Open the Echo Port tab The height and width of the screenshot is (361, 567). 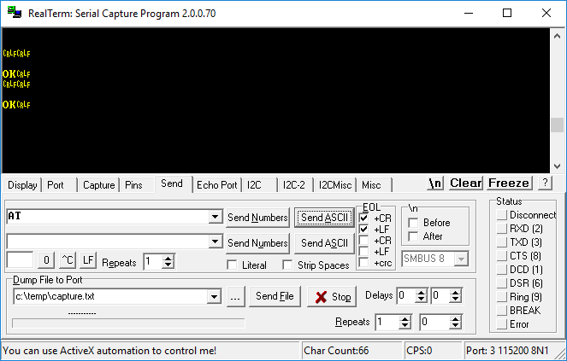click(x=216, y=185)
